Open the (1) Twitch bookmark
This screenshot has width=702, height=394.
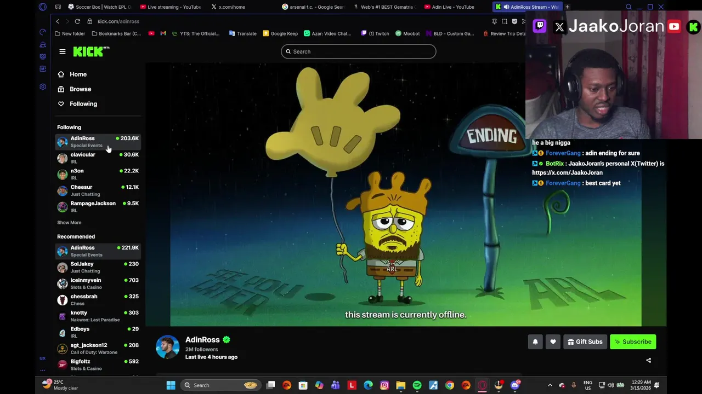375,34
